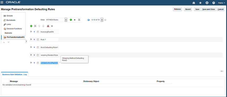Click Save and Close button
Image resolution: width=227 pixels, height=97 pixels.
pos(209,9)
